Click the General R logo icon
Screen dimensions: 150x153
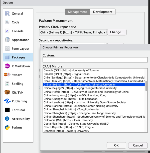pos(7,13)
